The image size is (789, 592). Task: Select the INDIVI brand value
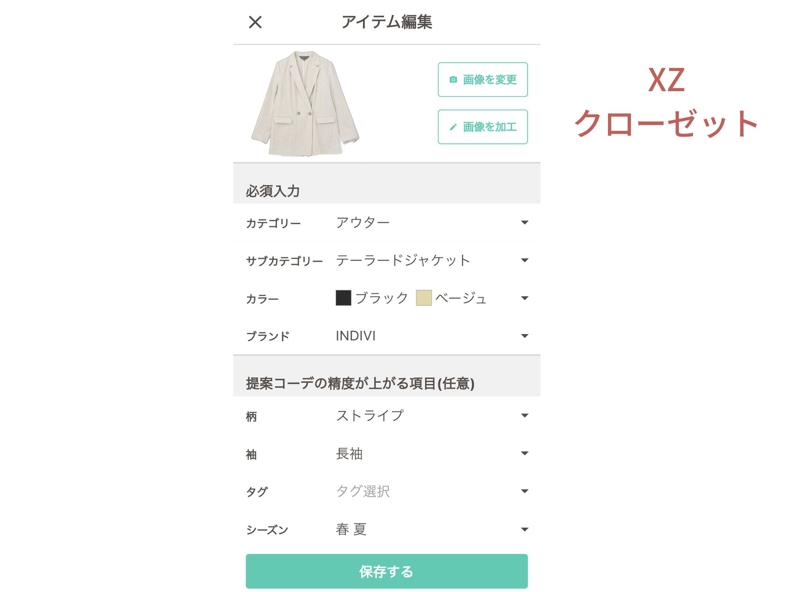click(355, 336)
